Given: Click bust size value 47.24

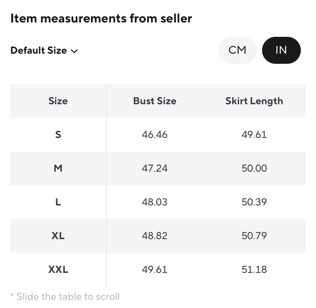Looking at the screenshot, I should tap(155, 168).
